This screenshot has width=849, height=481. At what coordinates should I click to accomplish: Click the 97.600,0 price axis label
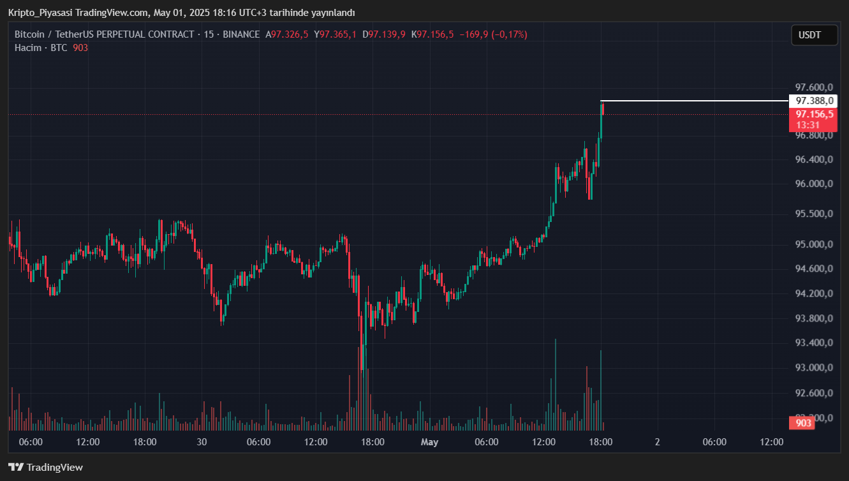(814, 87)
